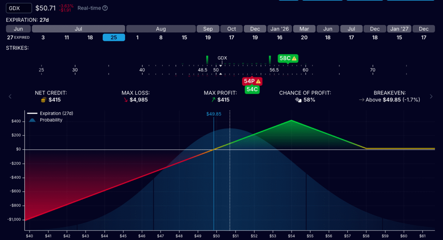Toggle the Expiration (27d) legend line
This screenshot has height=240, width=443.
(x=32, y=113)
